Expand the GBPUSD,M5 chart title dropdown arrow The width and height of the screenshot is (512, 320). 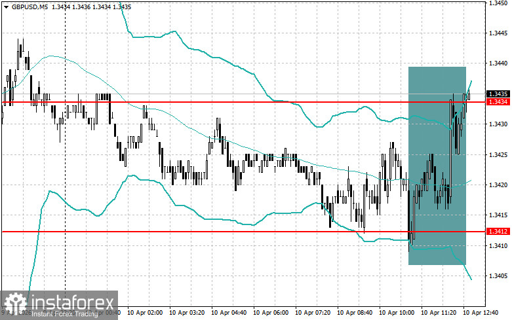pyautogui.click(x=6, y=7)
